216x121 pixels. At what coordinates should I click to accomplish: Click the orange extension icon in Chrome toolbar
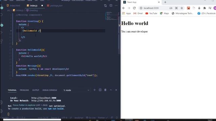(188, 8)
